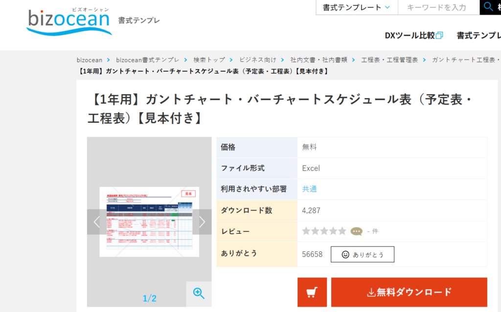
Task: Zoom the template preview with the magnifier icon
Action: (198, 293)
